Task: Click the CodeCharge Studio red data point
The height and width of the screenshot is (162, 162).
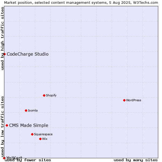Action: point(4,54)
